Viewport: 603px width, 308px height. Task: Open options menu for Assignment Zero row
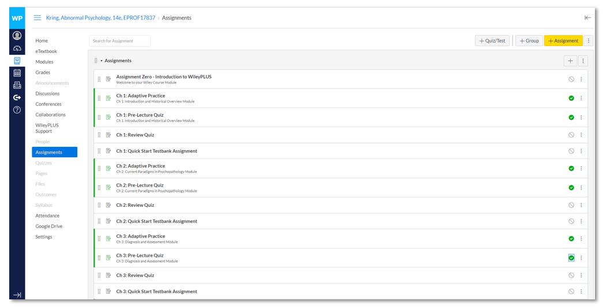pyautogui.click(x=581, y=79)
